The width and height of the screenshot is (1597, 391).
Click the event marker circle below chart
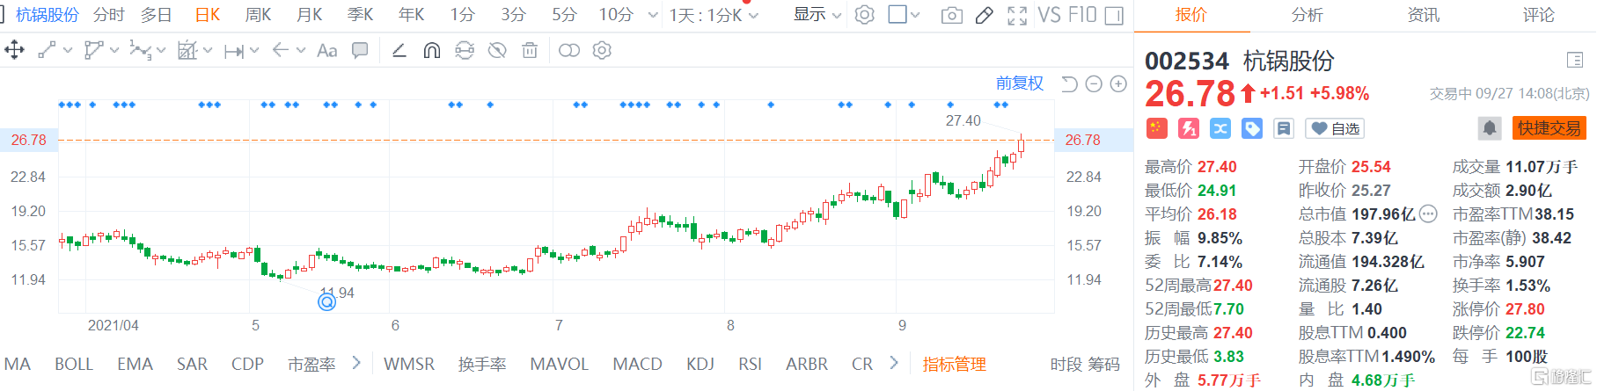point(326,301)
